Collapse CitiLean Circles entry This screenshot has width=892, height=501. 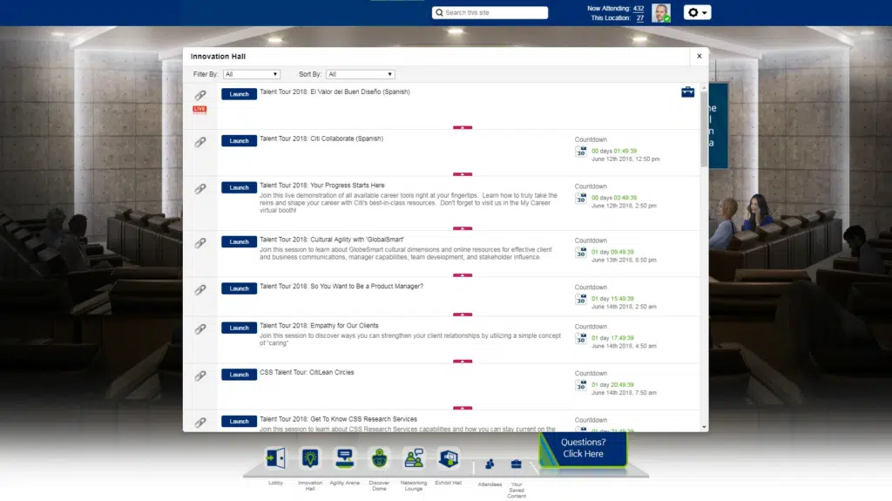point(463,408)
